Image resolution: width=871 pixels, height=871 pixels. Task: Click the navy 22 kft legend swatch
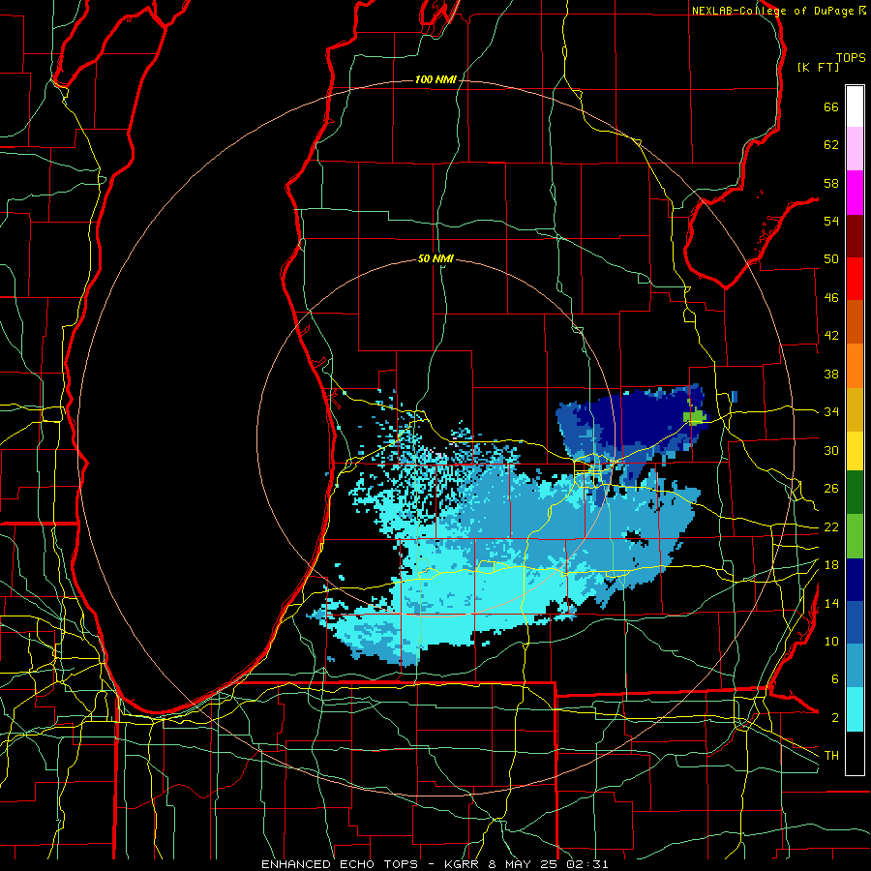tap(855, 580)
